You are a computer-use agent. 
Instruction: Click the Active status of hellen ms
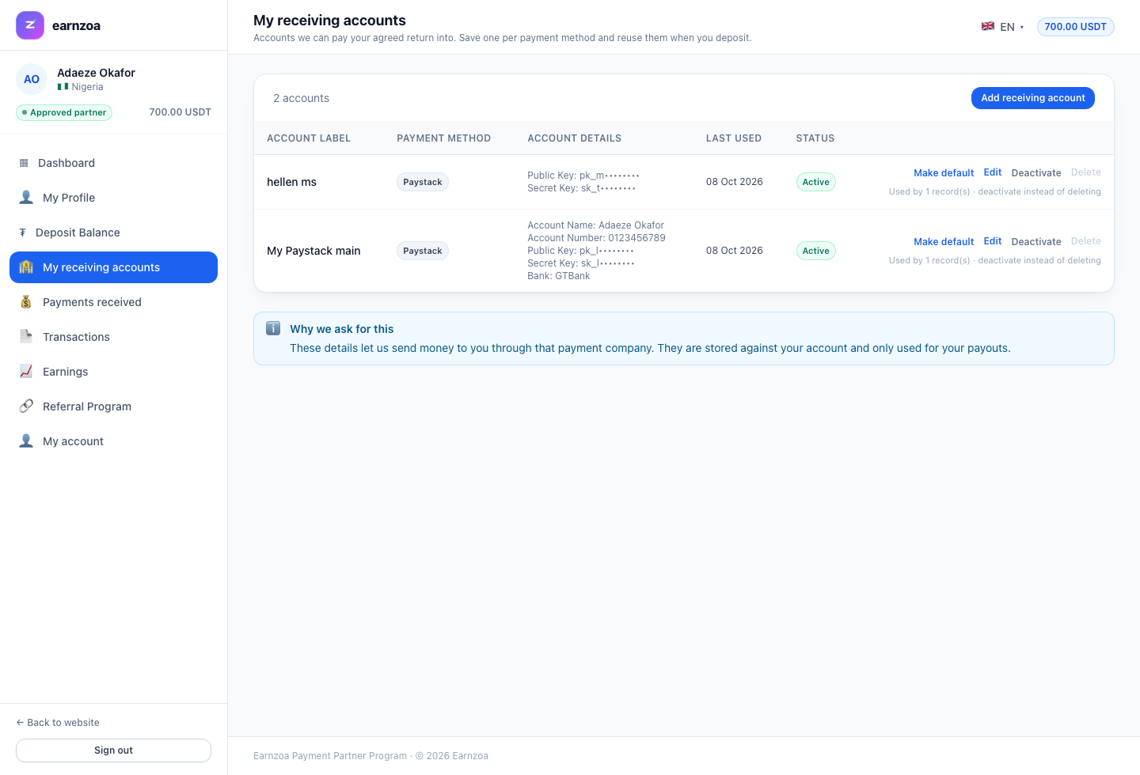click(x=815, y=182)
